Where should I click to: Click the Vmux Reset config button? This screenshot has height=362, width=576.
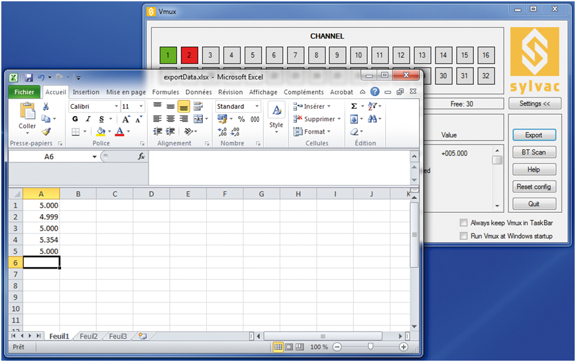pyautogui.click(x=534, y=187)
